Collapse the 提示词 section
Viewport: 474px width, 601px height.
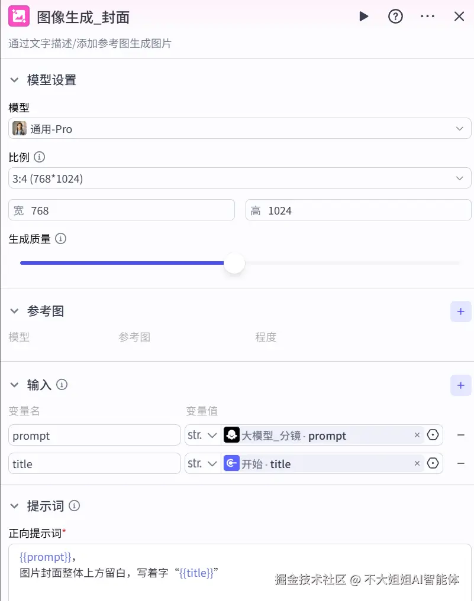pos(14,506)
